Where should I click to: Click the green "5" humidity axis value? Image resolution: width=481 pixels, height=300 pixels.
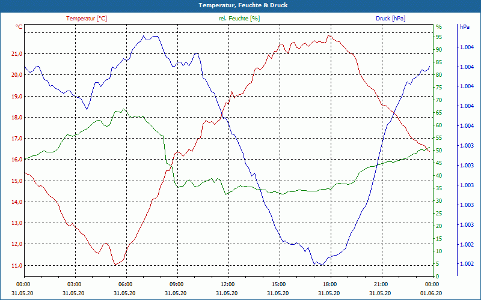coord(438,264)
